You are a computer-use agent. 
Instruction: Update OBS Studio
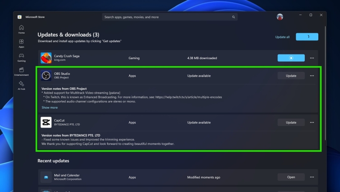pos(291,76)
